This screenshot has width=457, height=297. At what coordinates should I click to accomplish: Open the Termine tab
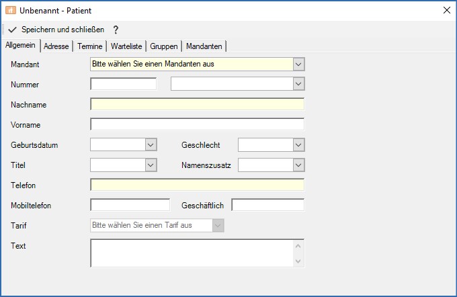pos(90,46)
